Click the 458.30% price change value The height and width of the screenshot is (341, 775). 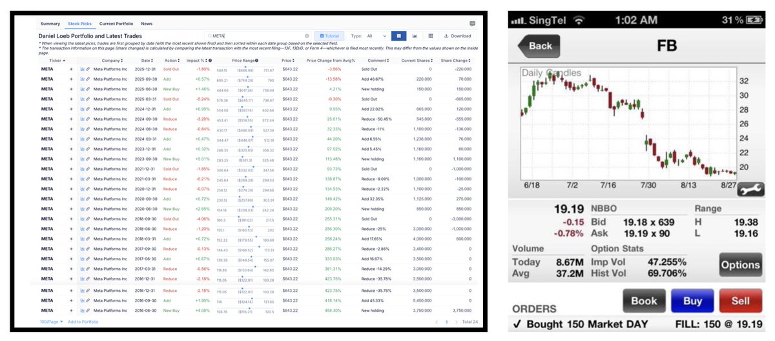click(x=334, y=311)
